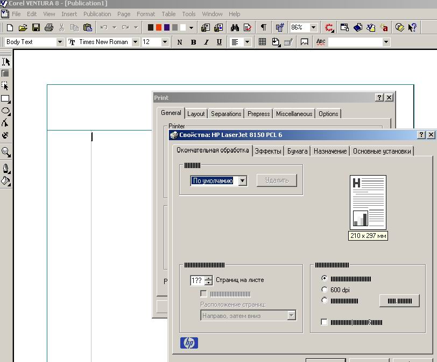Click the HP logo button

pos(189,343)
